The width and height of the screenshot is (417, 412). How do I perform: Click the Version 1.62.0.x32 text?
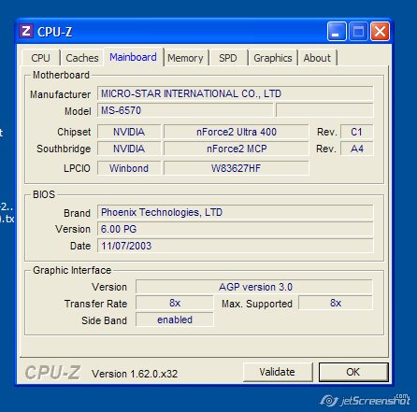[x=135, y=374]
